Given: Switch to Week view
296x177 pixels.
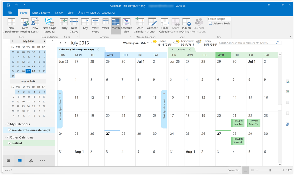Looking at the screenshot, I should pos(105,24).
